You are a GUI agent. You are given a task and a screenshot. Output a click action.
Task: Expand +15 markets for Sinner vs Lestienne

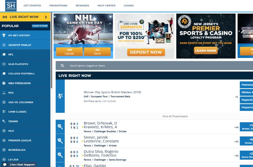[236, 141]
